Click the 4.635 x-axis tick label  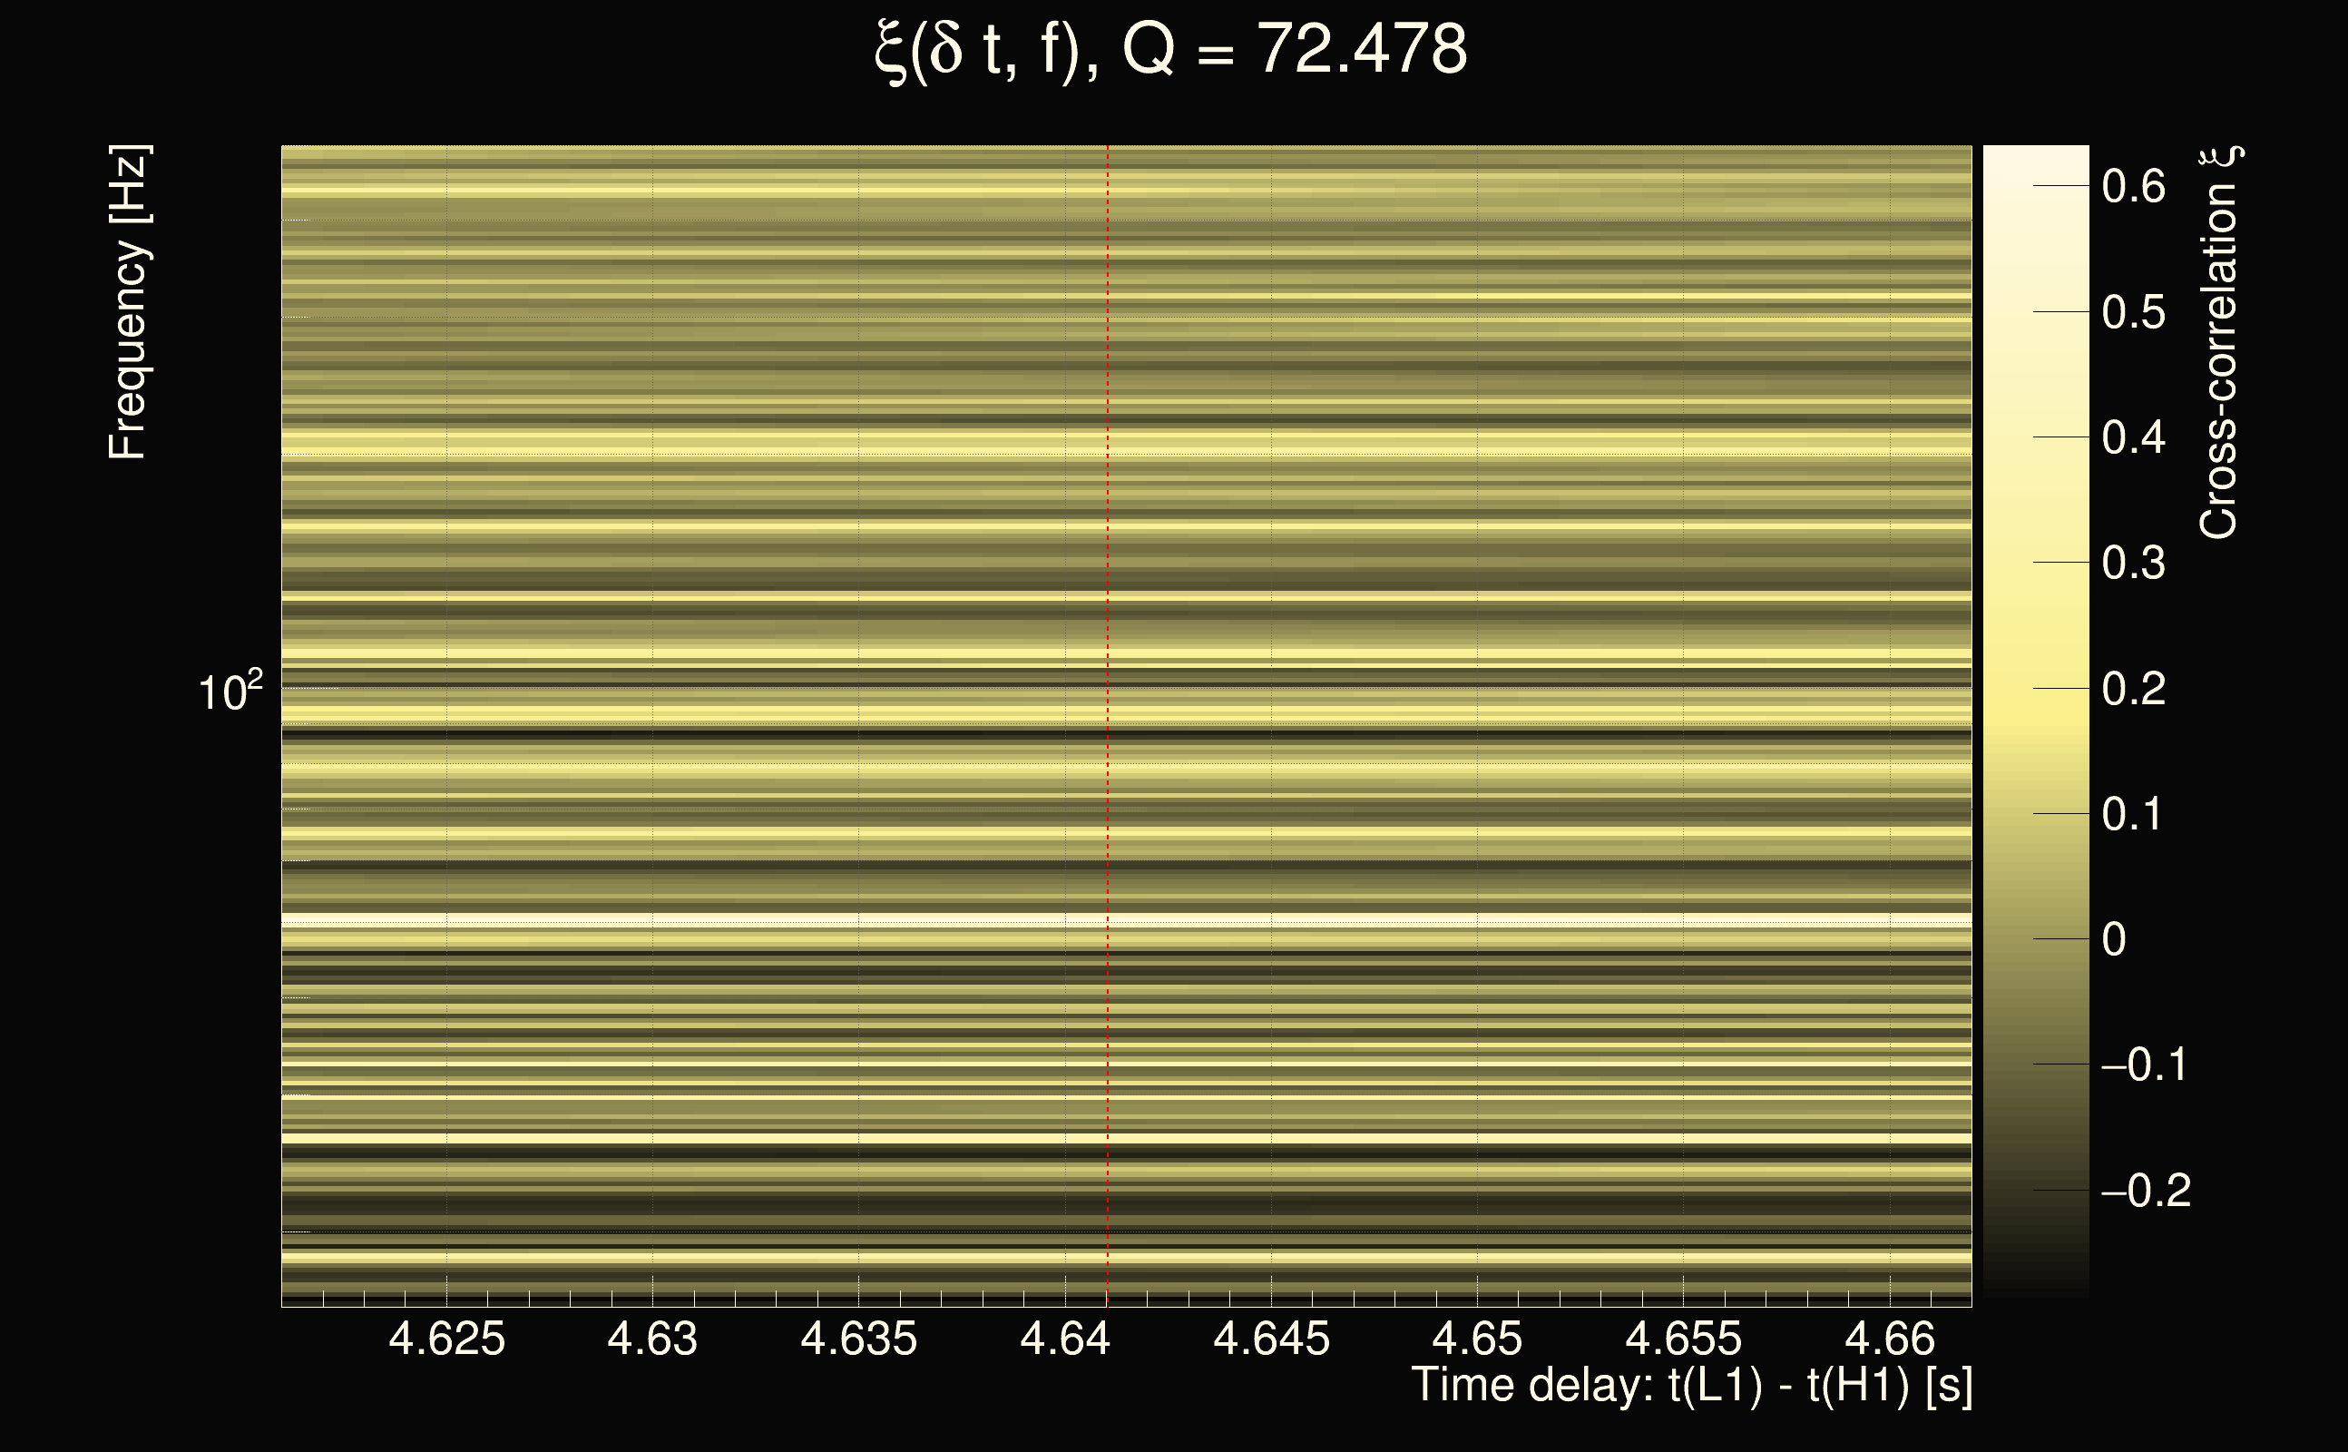(858, 1339)
